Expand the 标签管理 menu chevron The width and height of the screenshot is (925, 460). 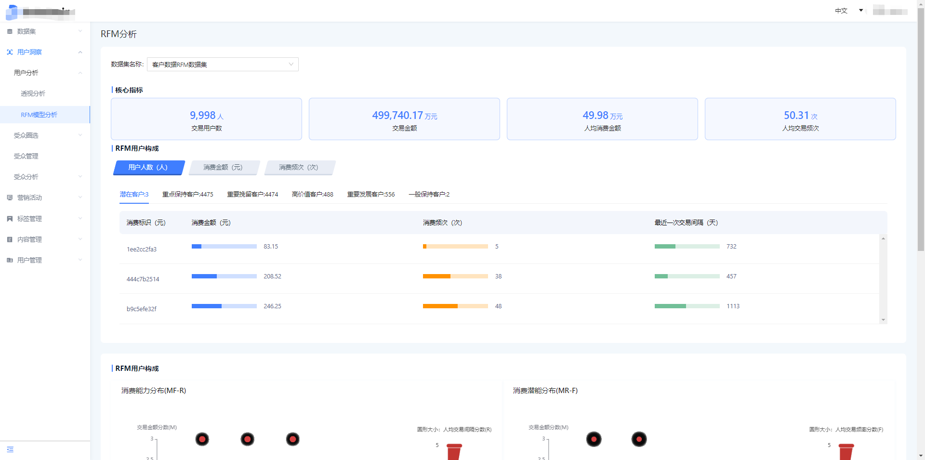(x=80, y=219)
